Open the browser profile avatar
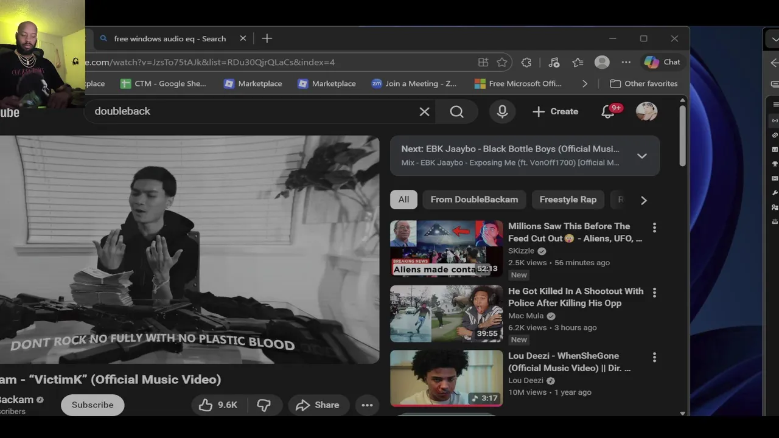779x438 pixels. (x=602, y=62)
